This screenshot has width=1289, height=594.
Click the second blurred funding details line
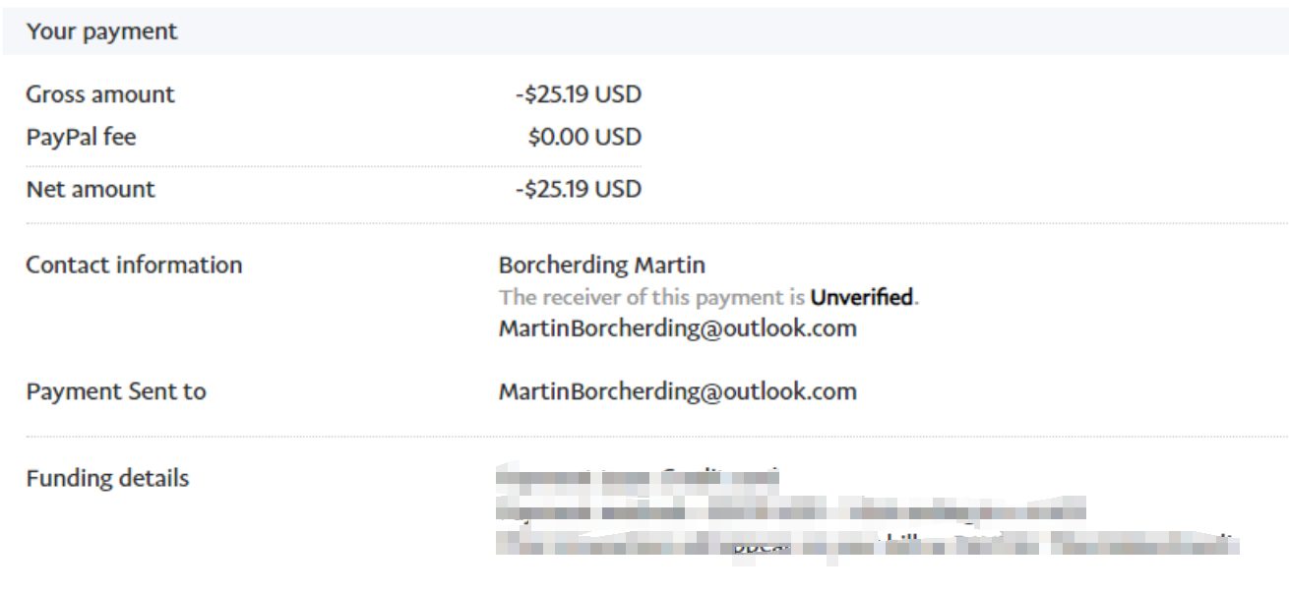coord(787,511)
